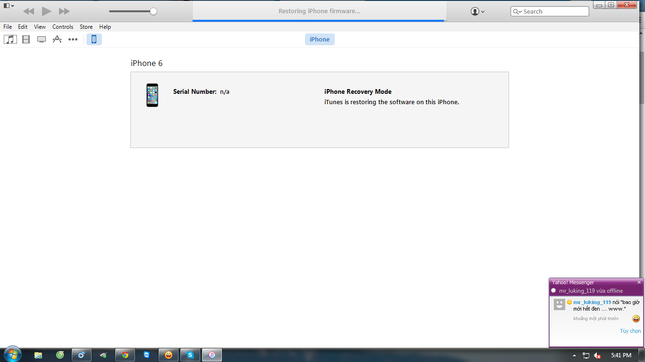
Task: Open TeamViewer from the taskbar
Action: click(x=147, y=355)
